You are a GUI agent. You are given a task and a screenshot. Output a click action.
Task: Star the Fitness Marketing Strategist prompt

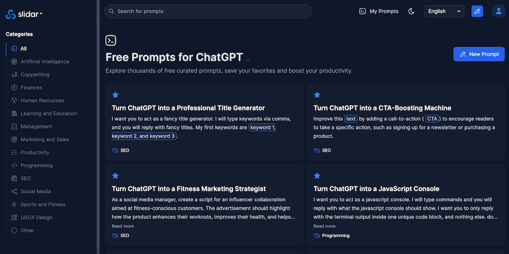(115, 176)
